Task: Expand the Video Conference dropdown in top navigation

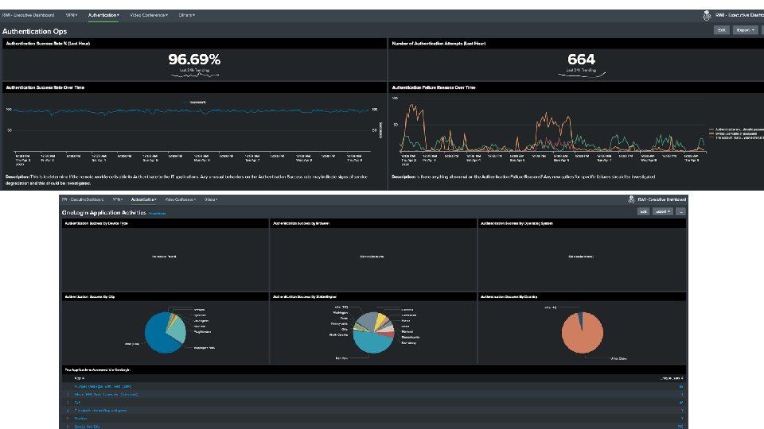Action: [x=149, y=15]
